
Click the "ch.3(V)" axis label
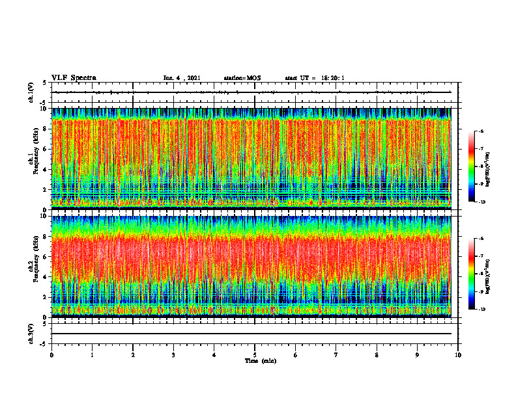click(31, 334)
